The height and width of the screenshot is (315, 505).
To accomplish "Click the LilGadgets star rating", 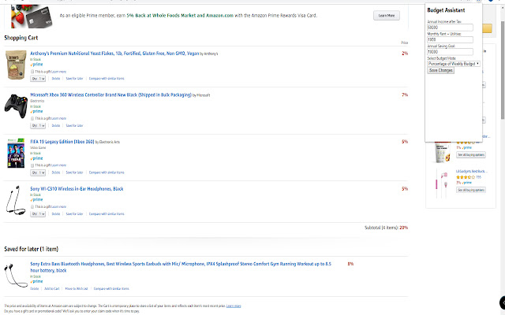I will (465, 177).
